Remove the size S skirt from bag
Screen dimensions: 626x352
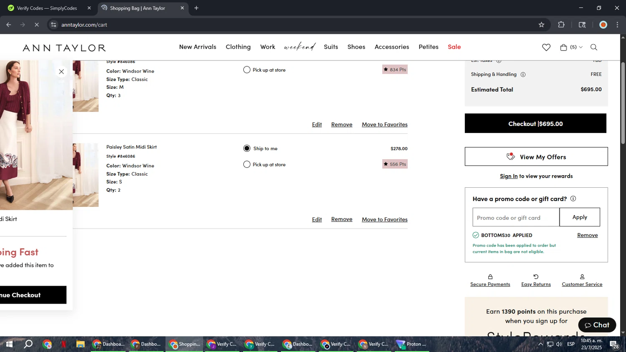[x=342, y=219]
